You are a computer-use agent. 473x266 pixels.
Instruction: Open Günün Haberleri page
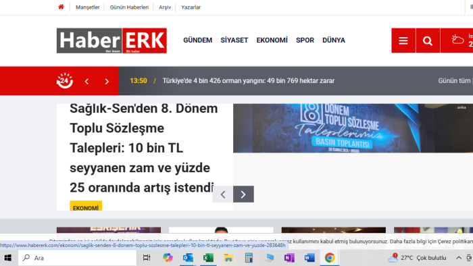(129, 7)
